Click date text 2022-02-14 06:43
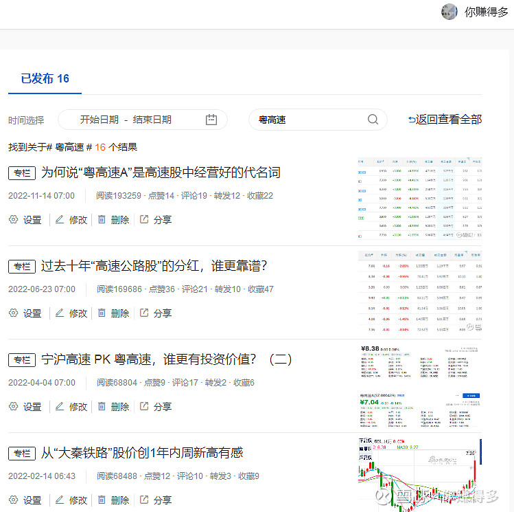This screenshot has height=512, width=514. click(42, 476)
